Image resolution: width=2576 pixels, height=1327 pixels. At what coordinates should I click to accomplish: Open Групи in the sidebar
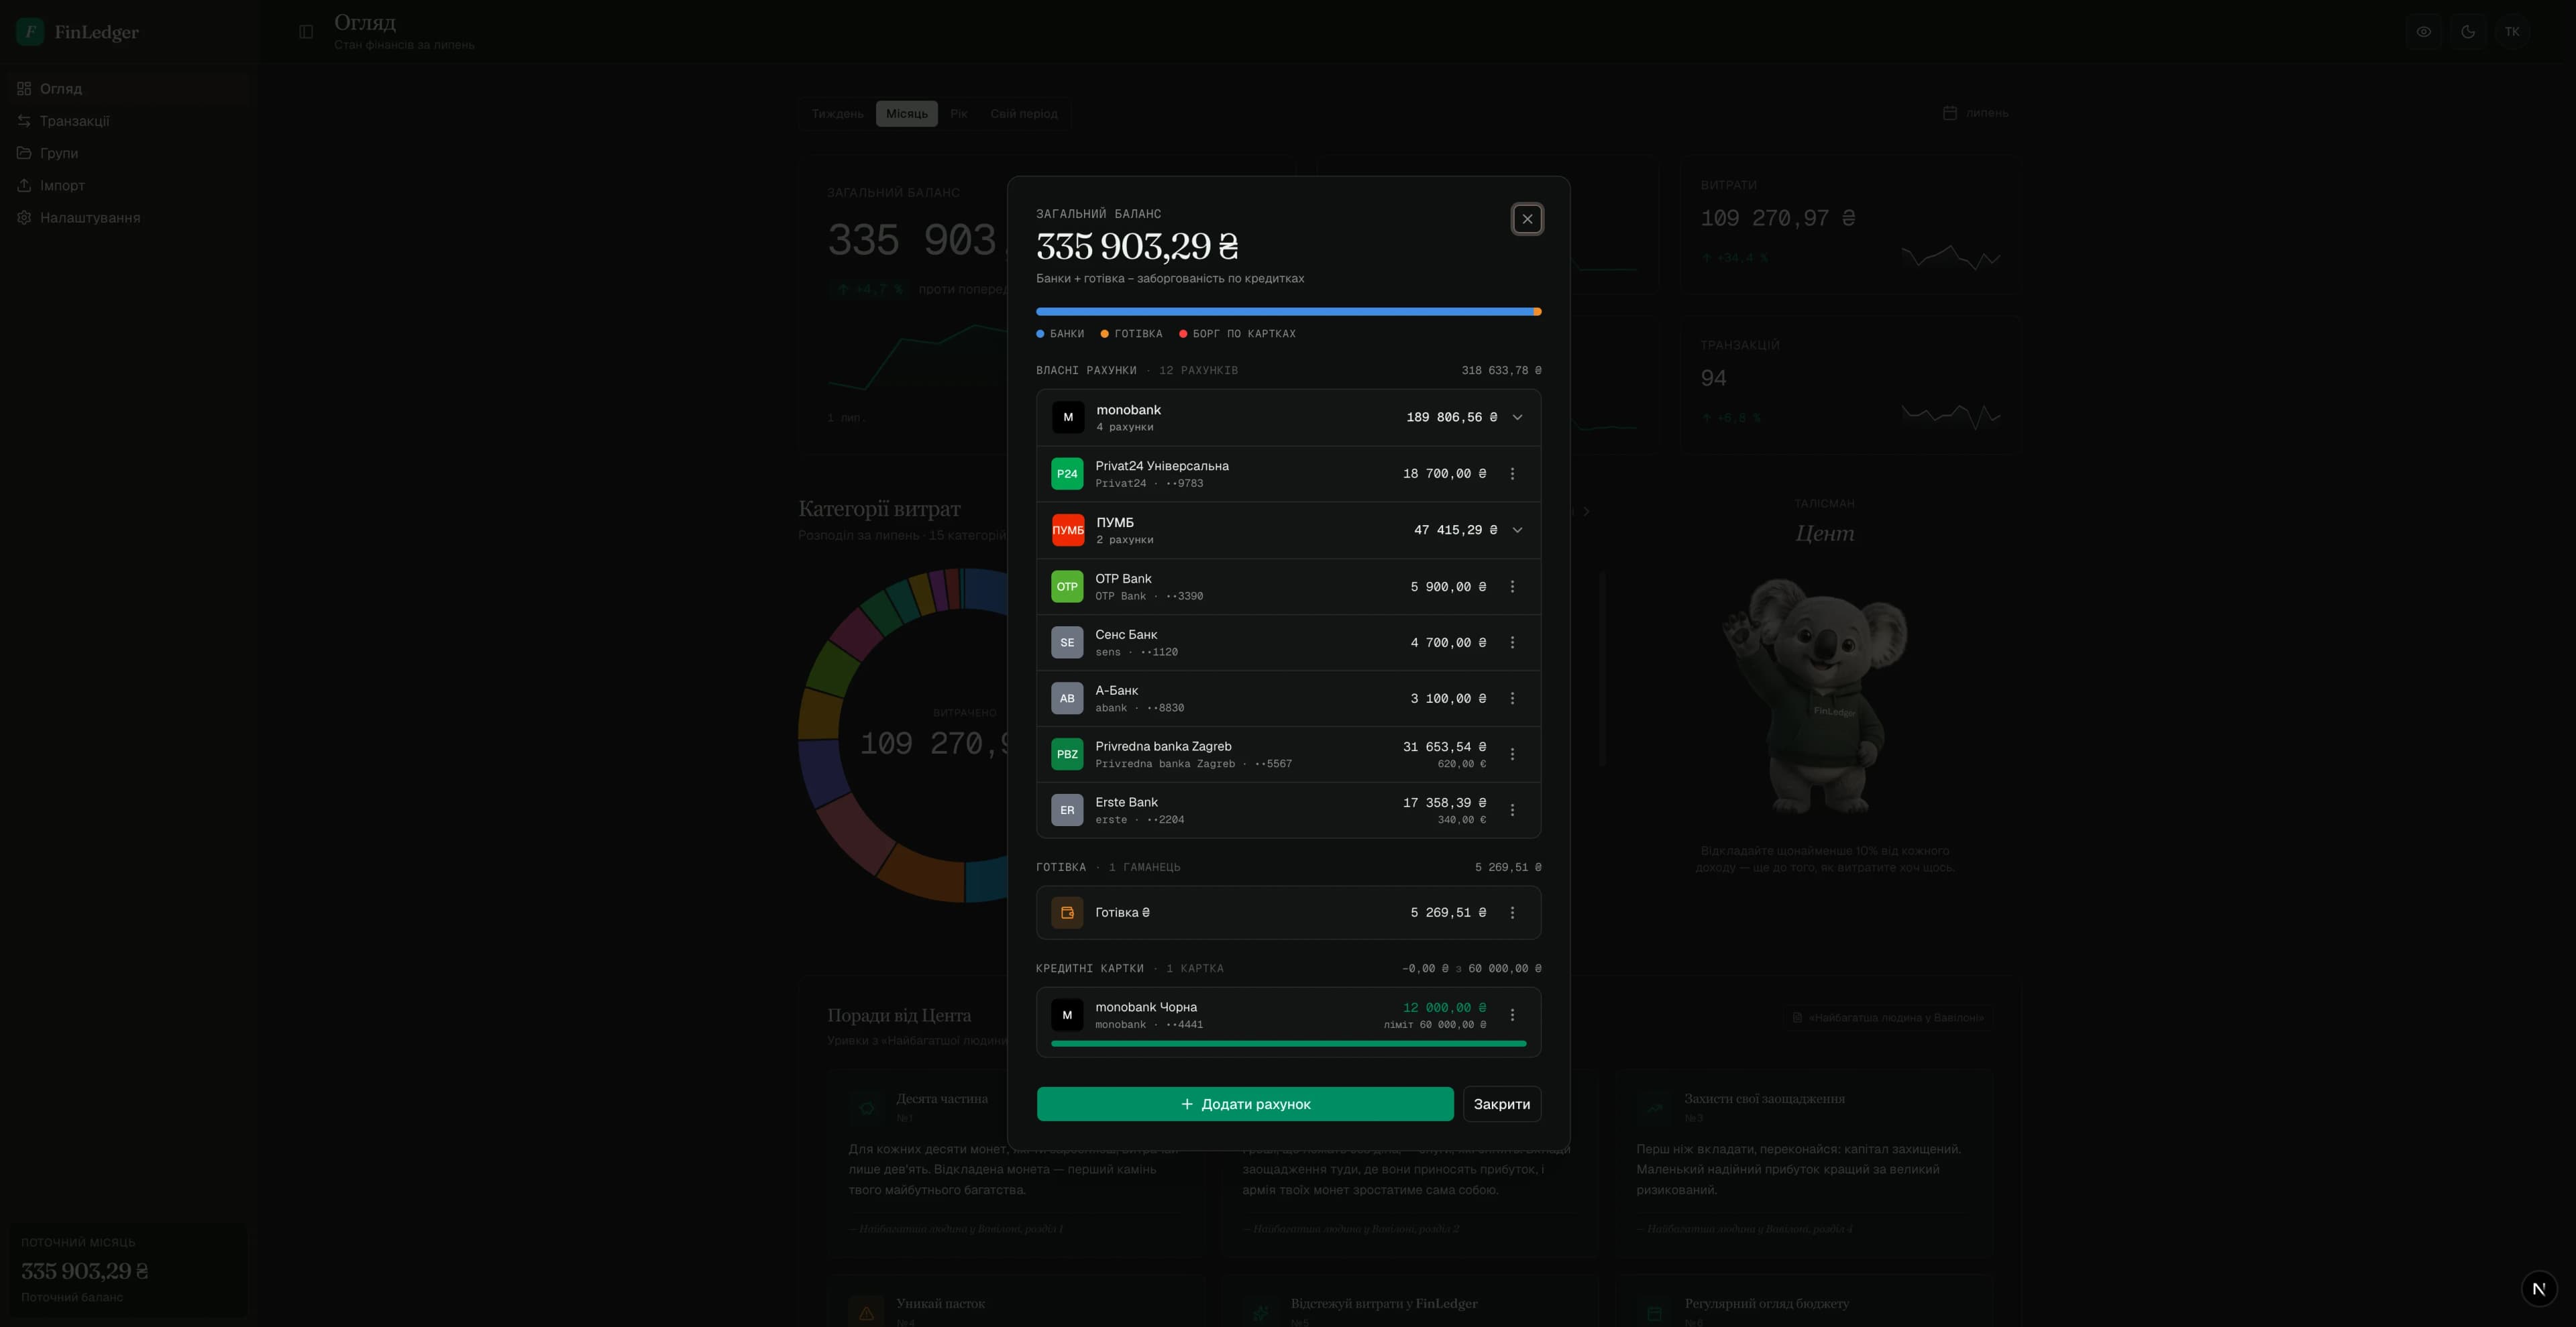[x=128, y=153]
